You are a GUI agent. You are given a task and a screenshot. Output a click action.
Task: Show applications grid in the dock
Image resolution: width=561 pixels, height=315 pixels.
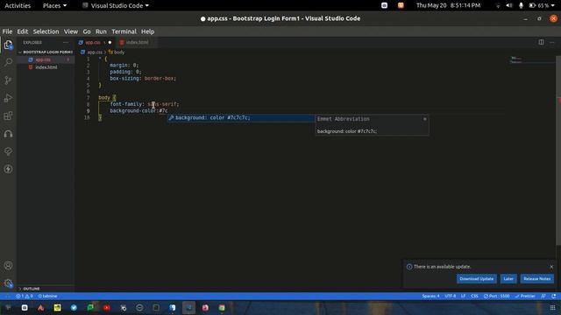pyautogui.click(x=552, y=307)
